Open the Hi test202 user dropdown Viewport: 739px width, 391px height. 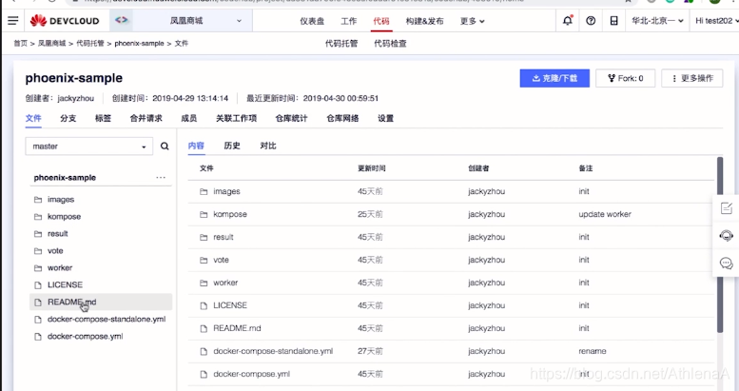tap(716, 21)
